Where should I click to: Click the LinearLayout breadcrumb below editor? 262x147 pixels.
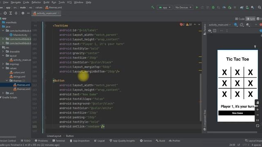coord(54,136)
